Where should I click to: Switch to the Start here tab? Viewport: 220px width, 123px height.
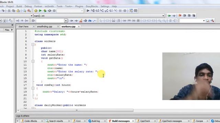23,27
